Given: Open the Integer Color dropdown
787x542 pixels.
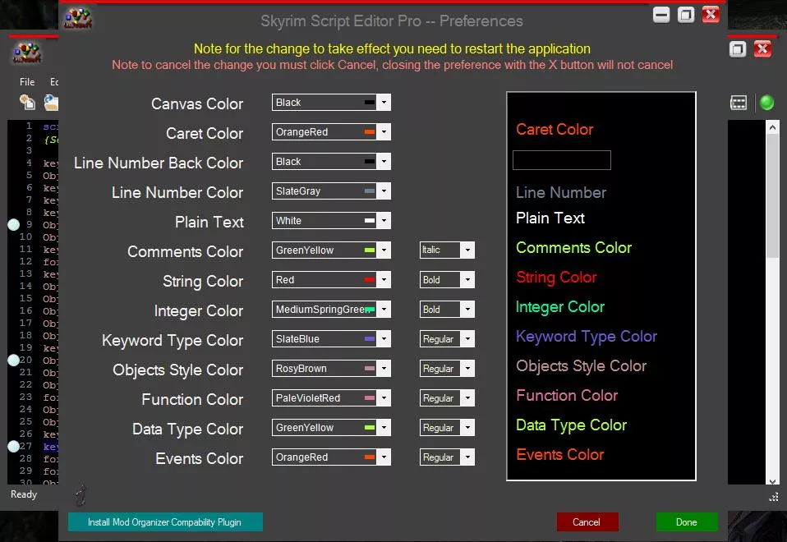Looking at the screenshot, I should click(x=384, y=309).
